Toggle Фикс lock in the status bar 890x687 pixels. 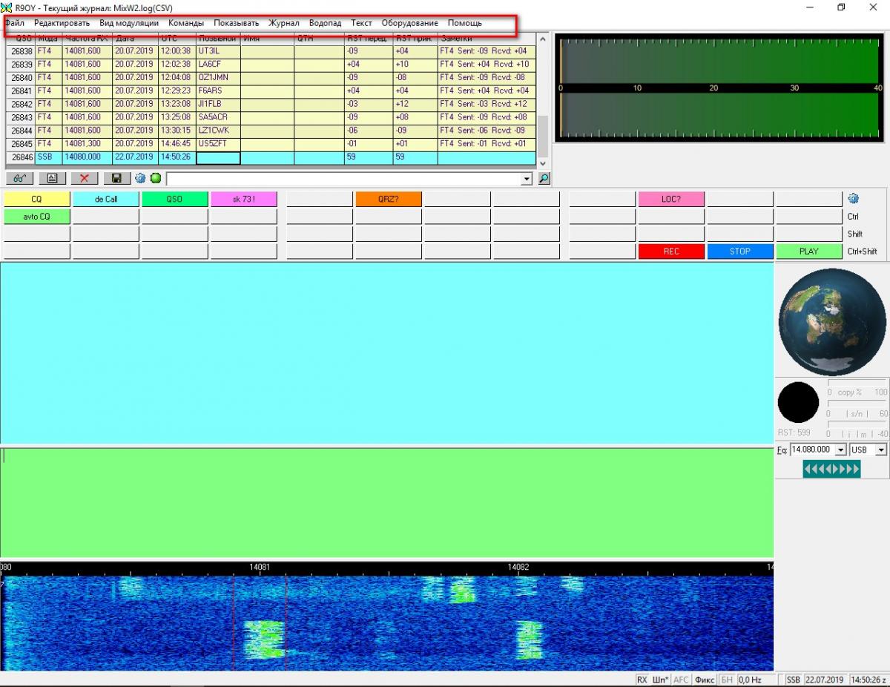[705, 680]
